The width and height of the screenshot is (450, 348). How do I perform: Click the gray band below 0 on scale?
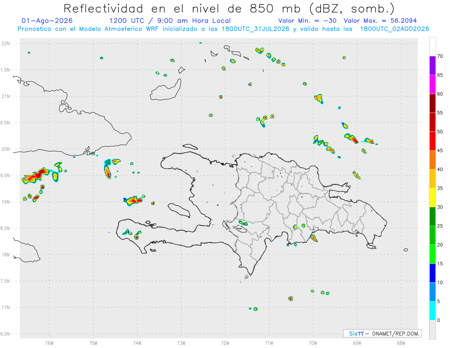tap(432, 330)
